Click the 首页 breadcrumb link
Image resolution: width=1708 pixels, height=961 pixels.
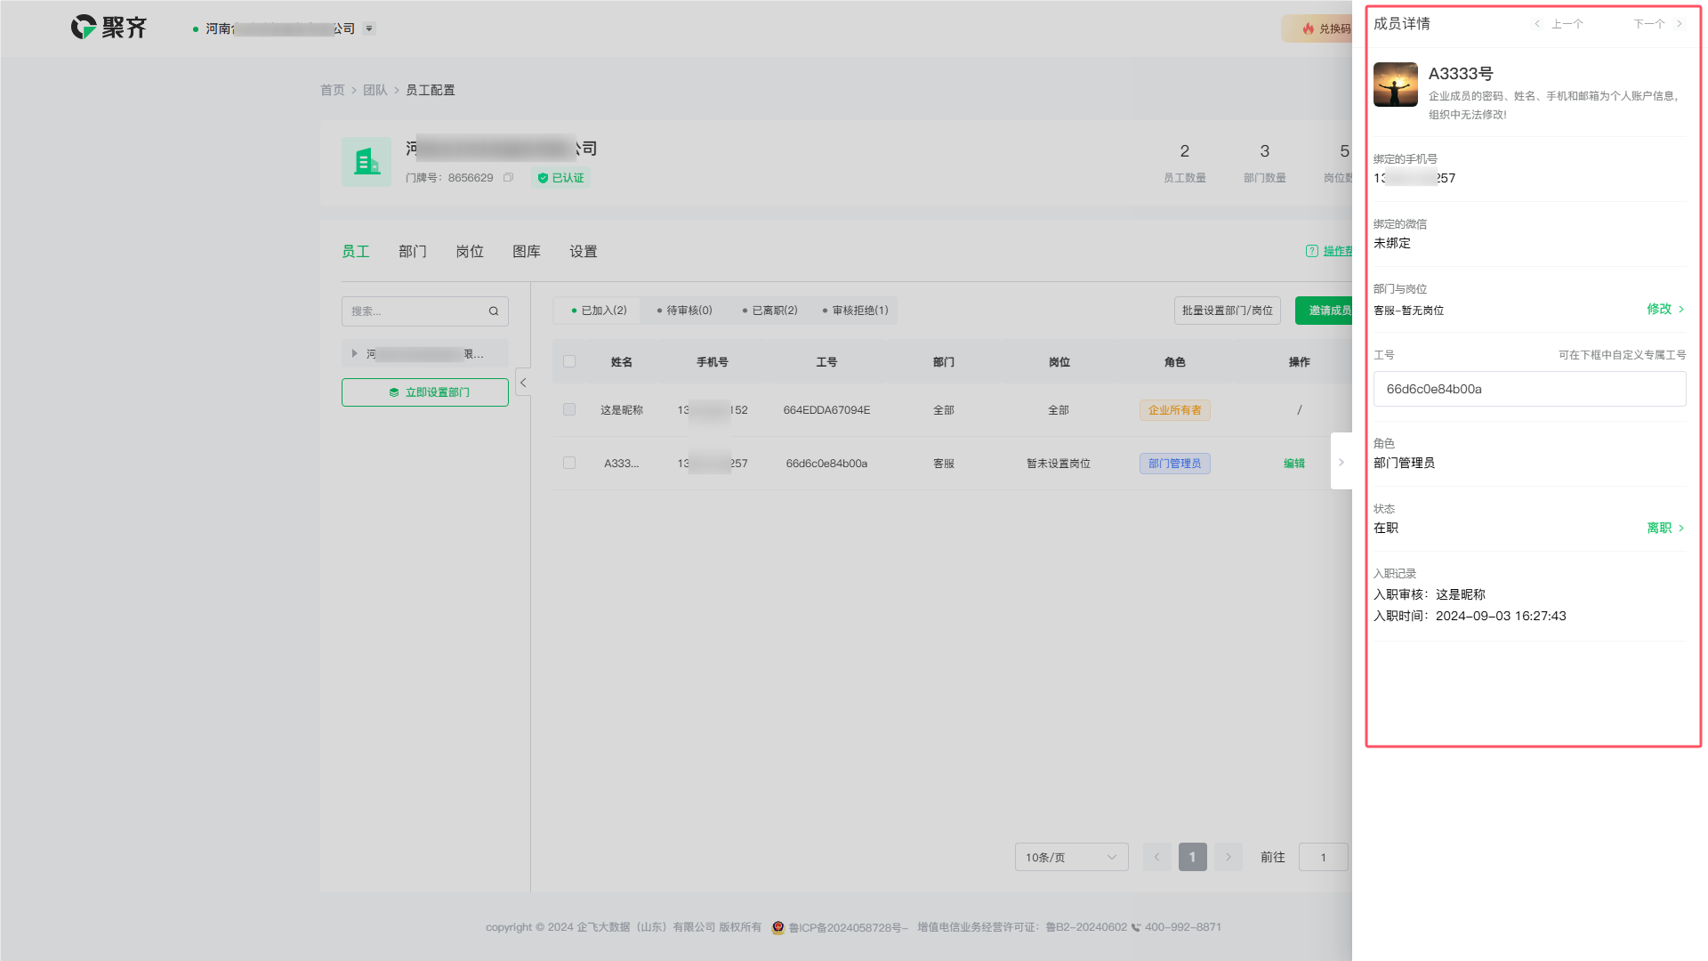[333, 90]
